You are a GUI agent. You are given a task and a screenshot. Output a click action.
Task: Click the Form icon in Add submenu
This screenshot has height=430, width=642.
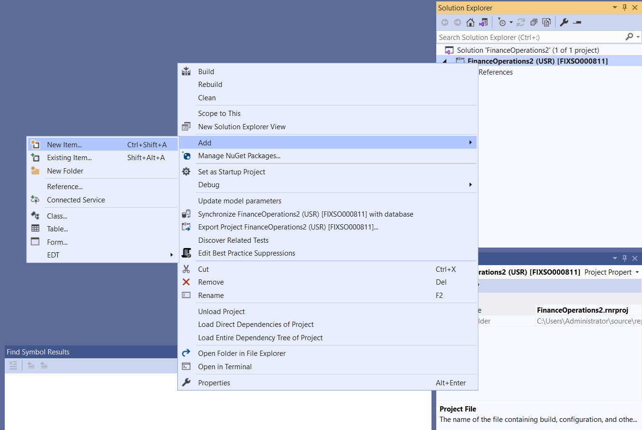pyautogui.click(x=35, y=242)
